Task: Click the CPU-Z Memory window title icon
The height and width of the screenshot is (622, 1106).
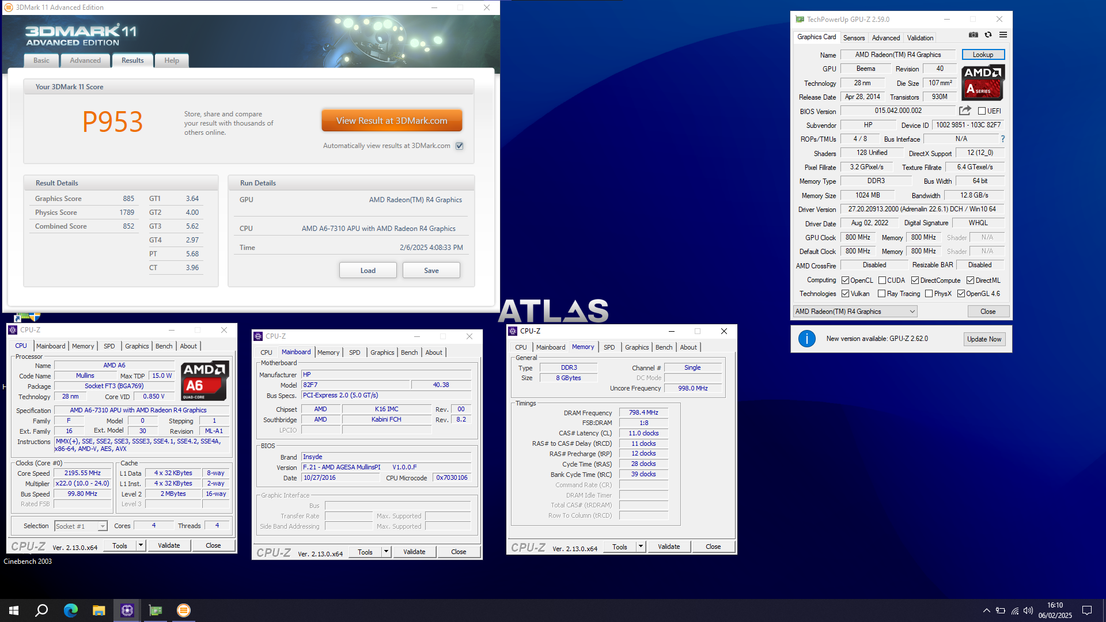Action: coord(513,331)
